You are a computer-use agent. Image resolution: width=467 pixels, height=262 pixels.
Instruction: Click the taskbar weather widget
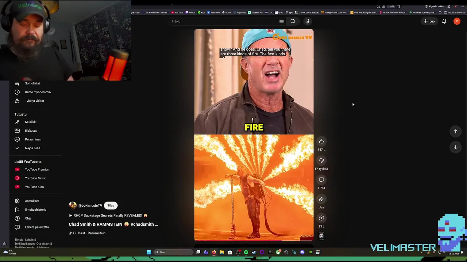[10, 252]
